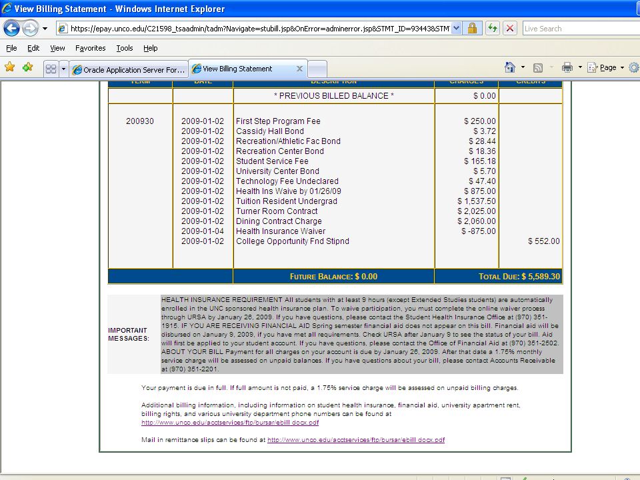The image size is (640, 480).
Task: Click Health Ins Waive by 01/26/09
Action: [x=288, y=191]
